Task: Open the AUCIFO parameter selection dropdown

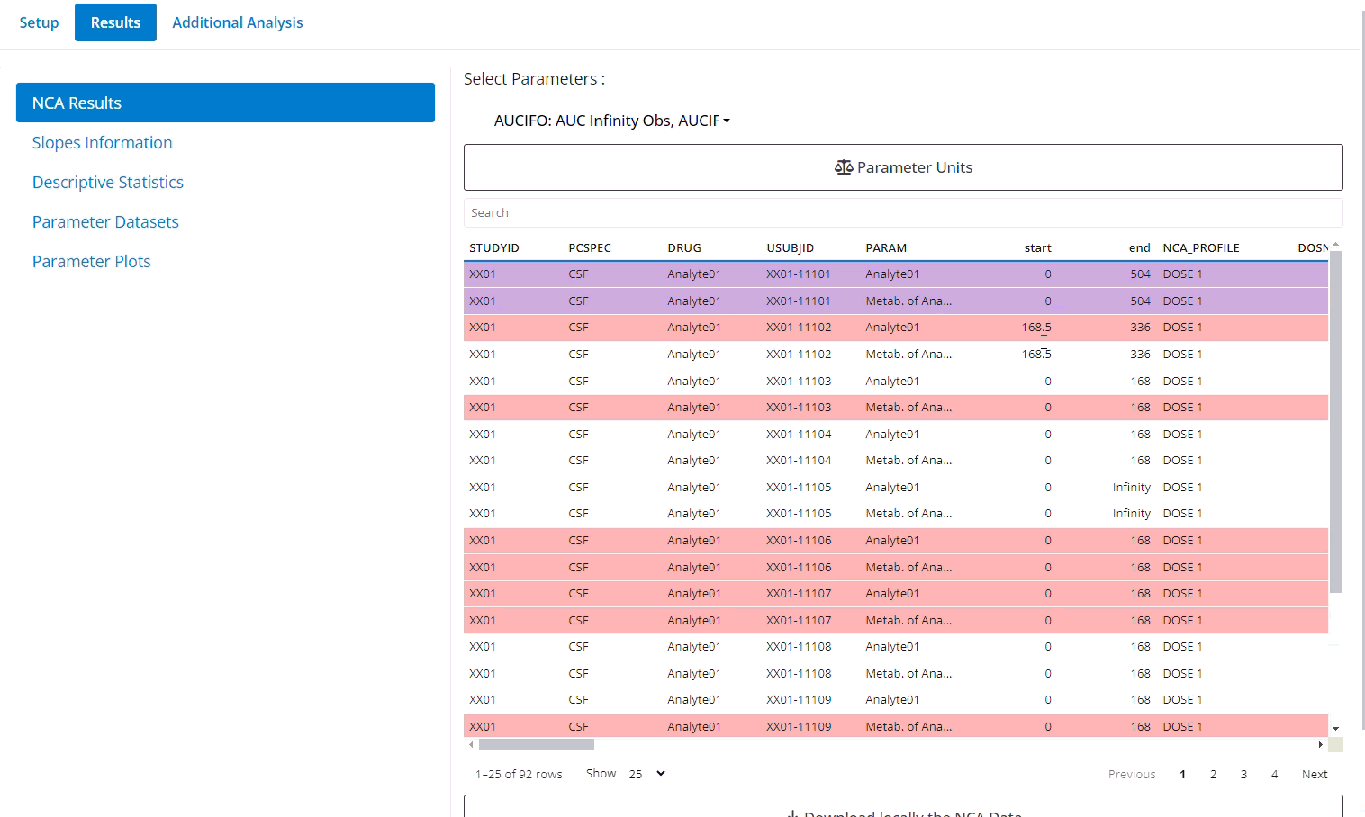Action: click(x=612, y=121)
